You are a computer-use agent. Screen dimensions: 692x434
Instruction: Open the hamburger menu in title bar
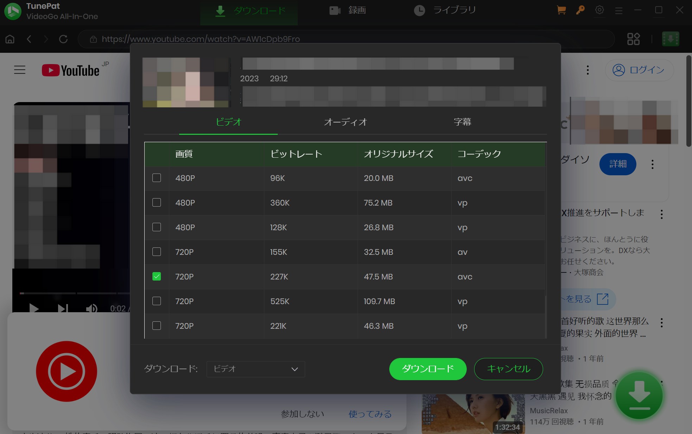point(619,11)
